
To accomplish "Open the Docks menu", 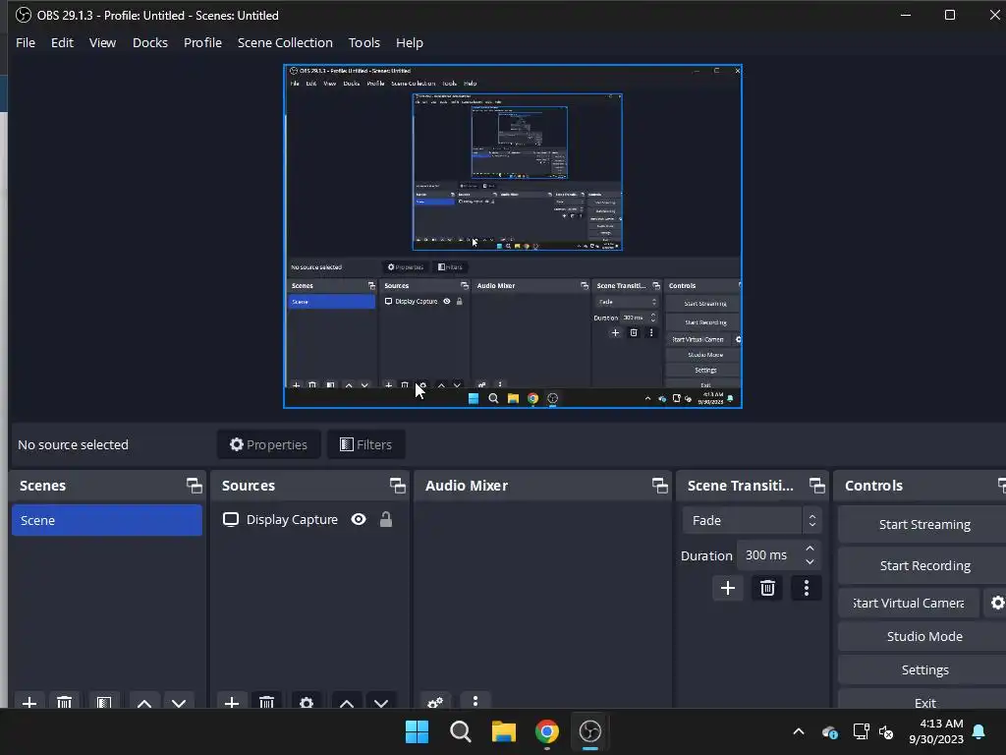I will click(x=150, y=42).
